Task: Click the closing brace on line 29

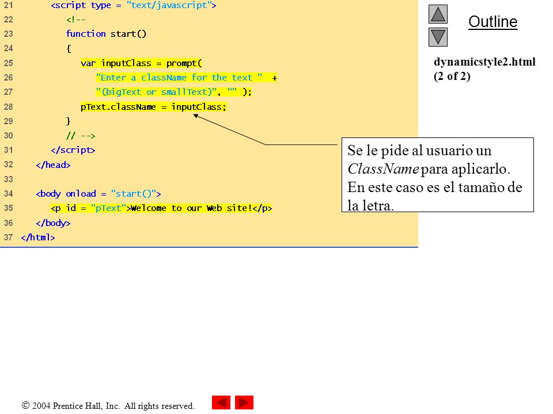Action: point(69,121)
